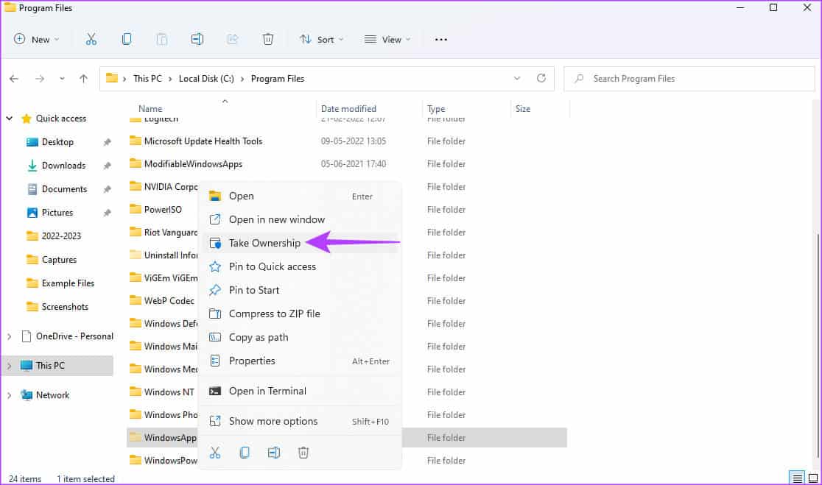
Task: Click the Microsoft Update Health Tools folder icon
Action: (136, 141)
